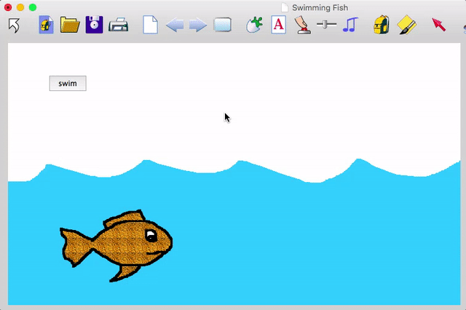Click the blue rounded rectangle presentation icon
466x310 pixels.
(x=222, y=25)
